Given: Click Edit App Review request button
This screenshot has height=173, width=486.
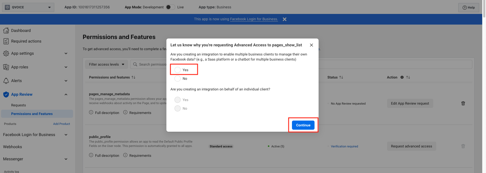Looking at the screenshot, I should [410, 103].
